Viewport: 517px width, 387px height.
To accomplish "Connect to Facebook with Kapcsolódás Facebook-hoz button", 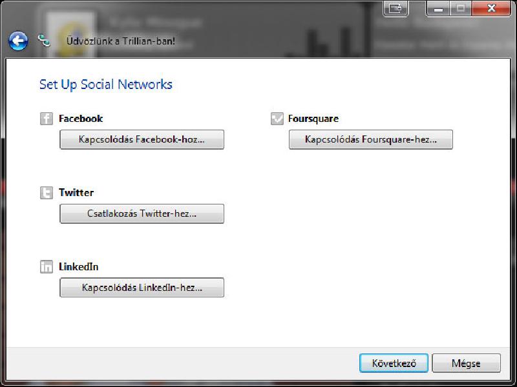I will 142,139.
